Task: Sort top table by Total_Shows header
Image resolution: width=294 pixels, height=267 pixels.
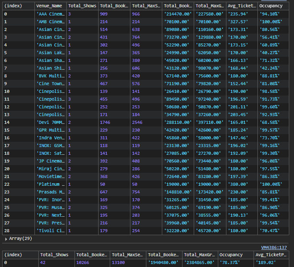Action: coord(82,6)
